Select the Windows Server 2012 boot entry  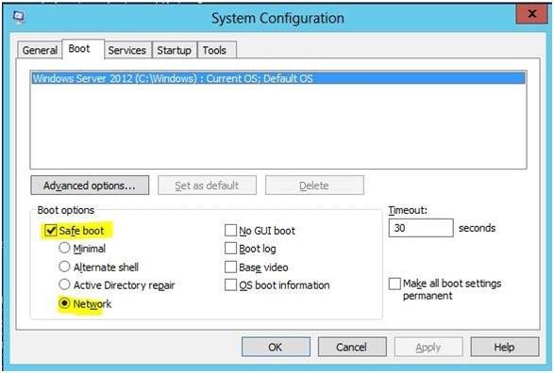(278, 78)
